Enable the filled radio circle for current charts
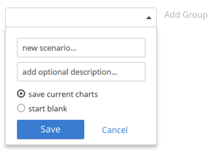The height and width of the screenshot is (155, 211). tap(21, 94)
